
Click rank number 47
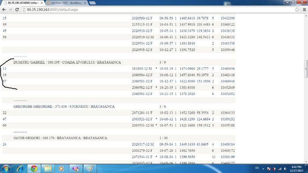pyautogui.click(x=4, y=119)
